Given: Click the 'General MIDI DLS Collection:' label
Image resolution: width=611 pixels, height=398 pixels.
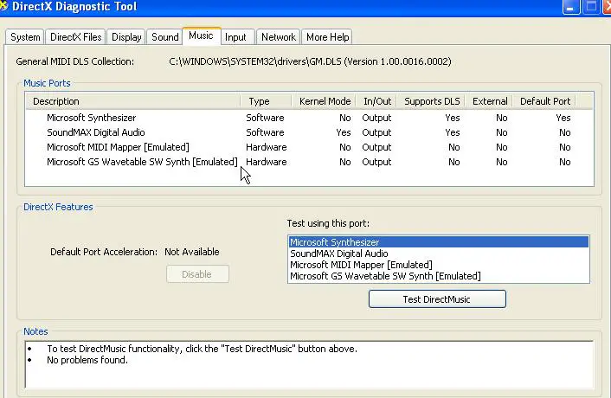Looking at the screenshot, I should tap(74, 61).
